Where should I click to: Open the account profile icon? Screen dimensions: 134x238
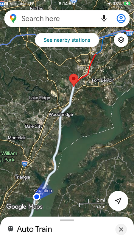(x=121, y=18)
